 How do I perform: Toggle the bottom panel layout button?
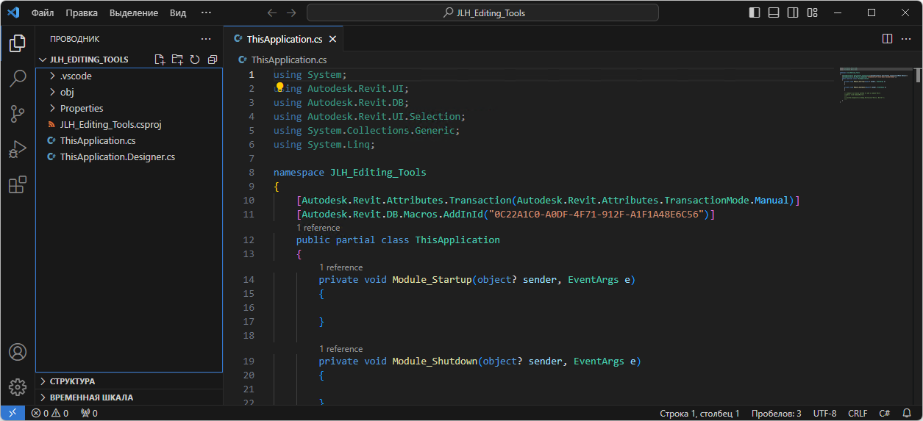(774, 12)
